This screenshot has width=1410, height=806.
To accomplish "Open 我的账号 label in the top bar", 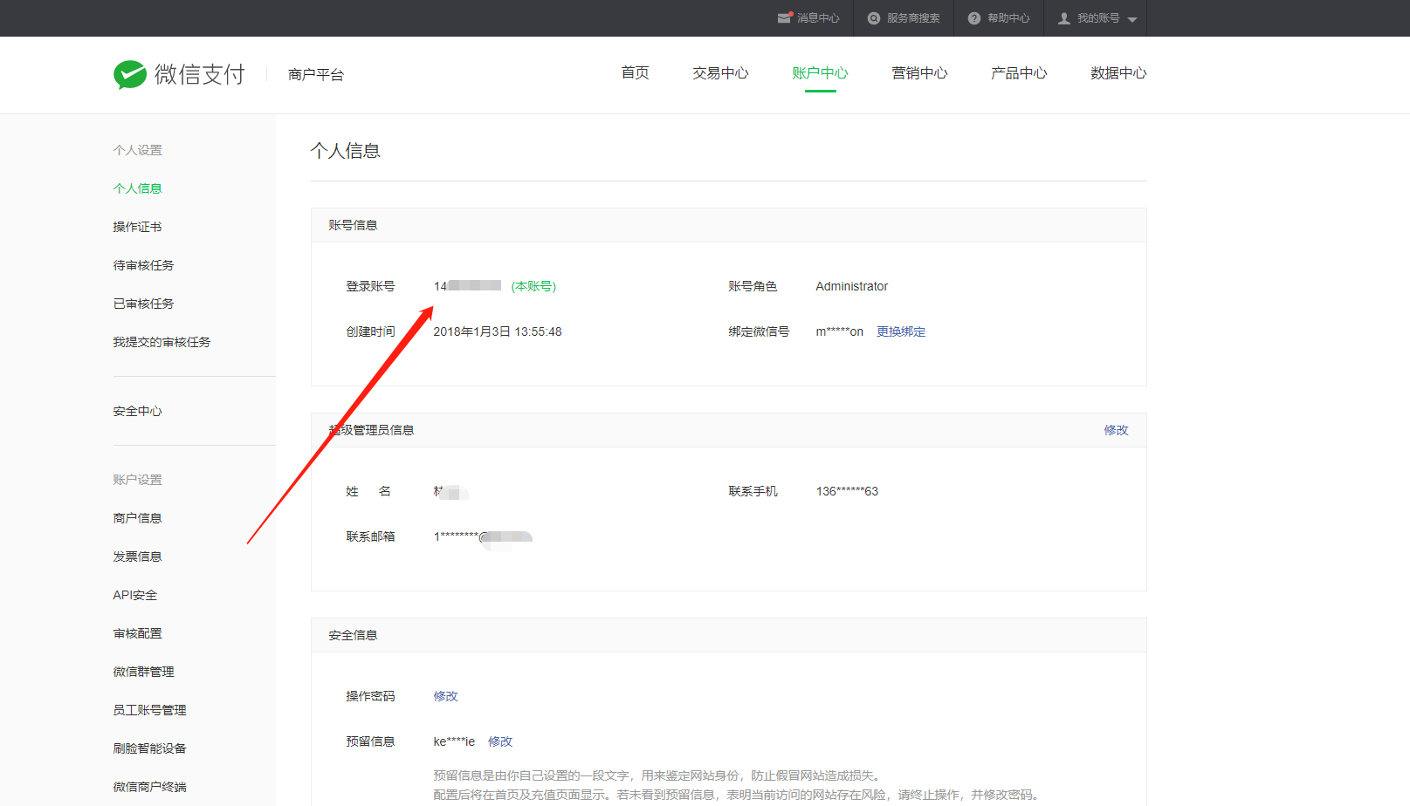I will (1098, 18).
